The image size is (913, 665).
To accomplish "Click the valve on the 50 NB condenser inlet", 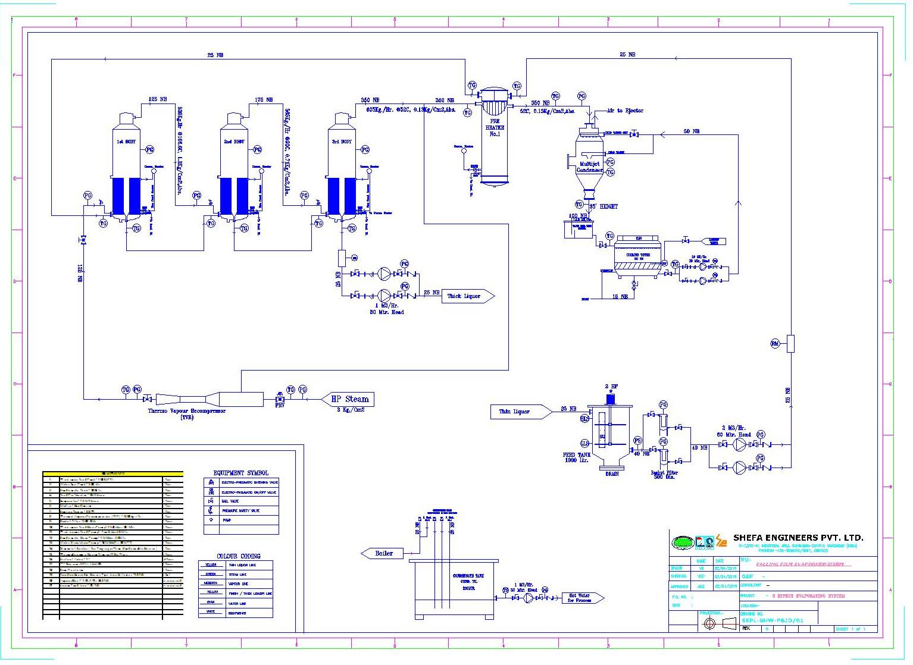I will point(634,134).
